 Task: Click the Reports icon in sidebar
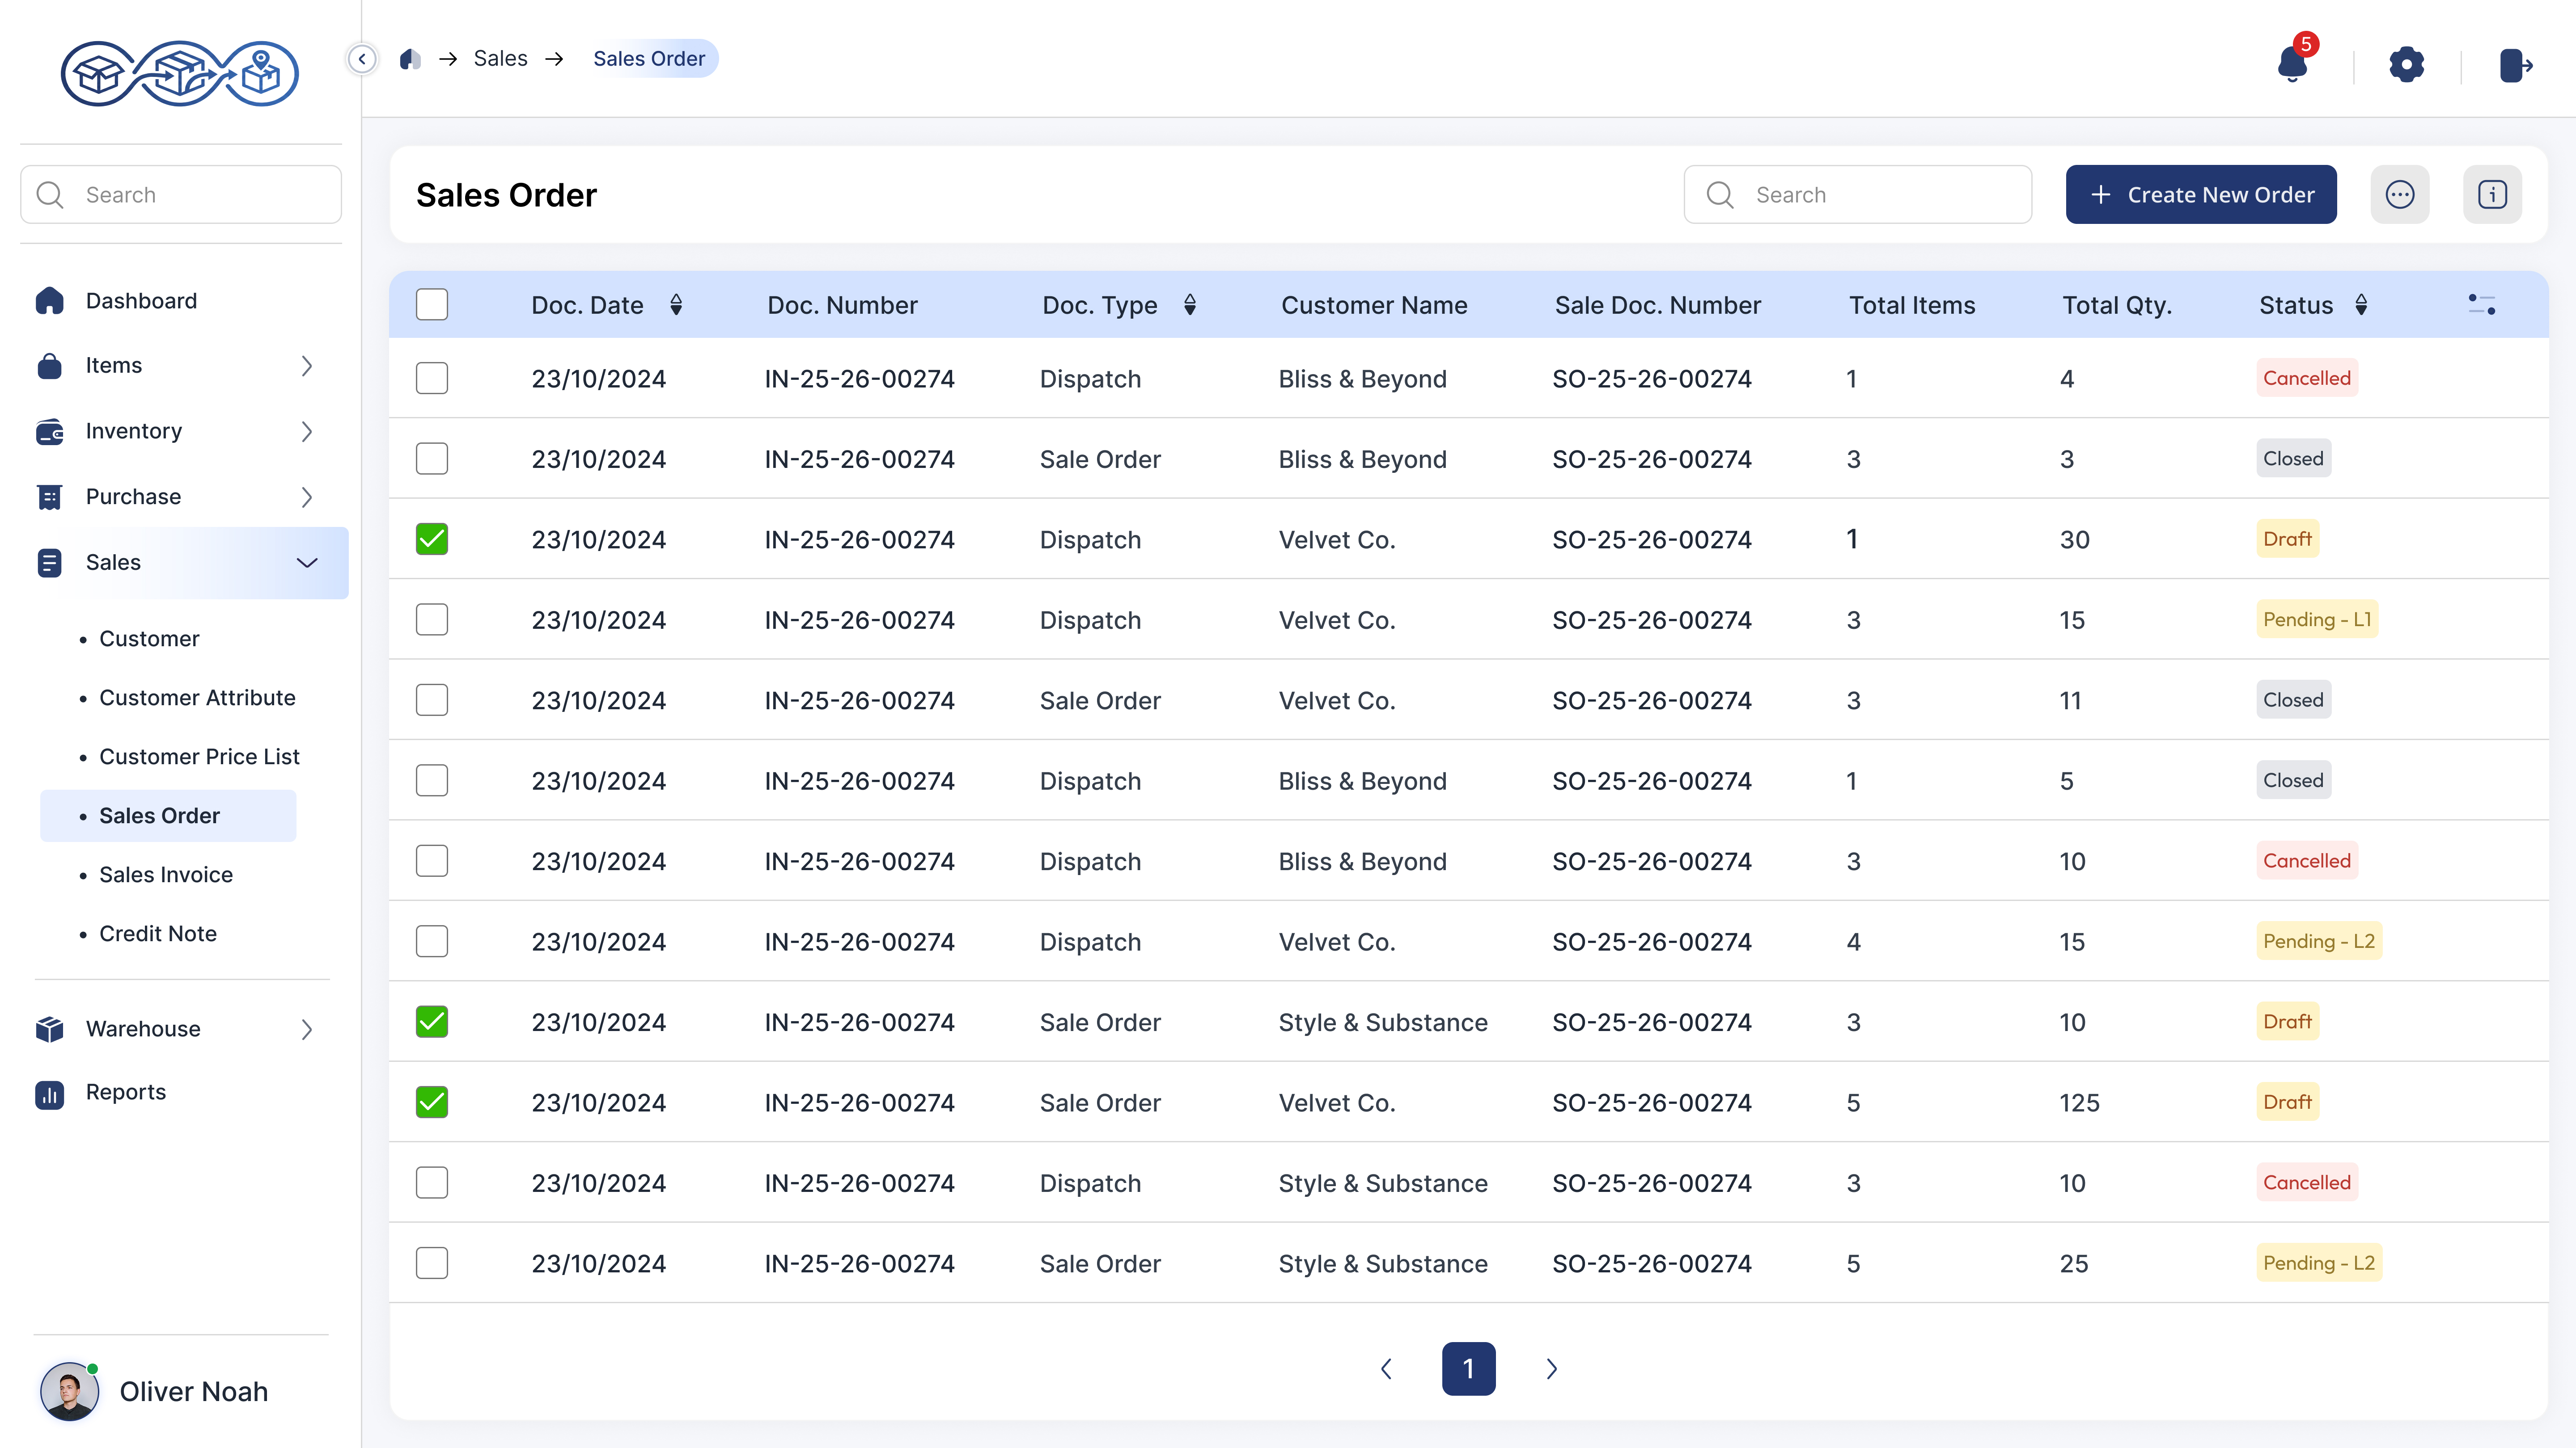pos(49,1092)
